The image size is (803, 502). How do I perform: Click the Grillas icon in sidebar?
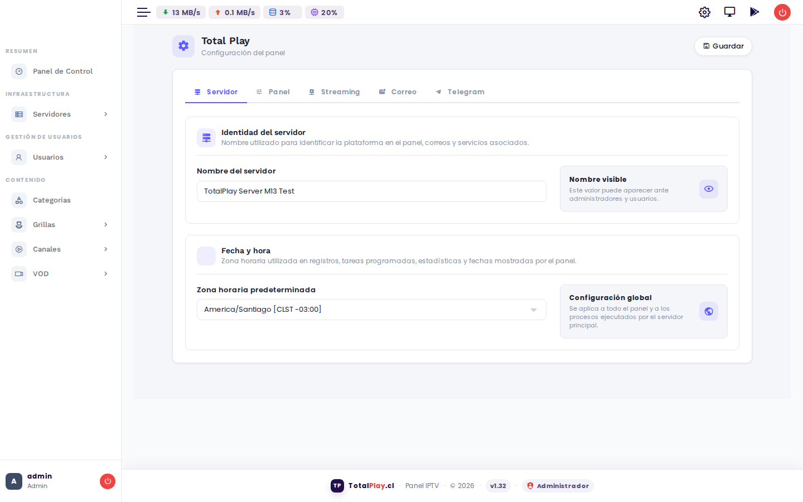tap(19, 225)
